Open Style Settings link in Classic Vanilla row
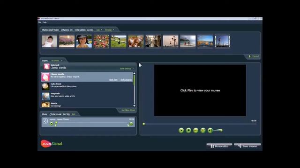This screenshot has width=300, height=168. click(126, 80)
